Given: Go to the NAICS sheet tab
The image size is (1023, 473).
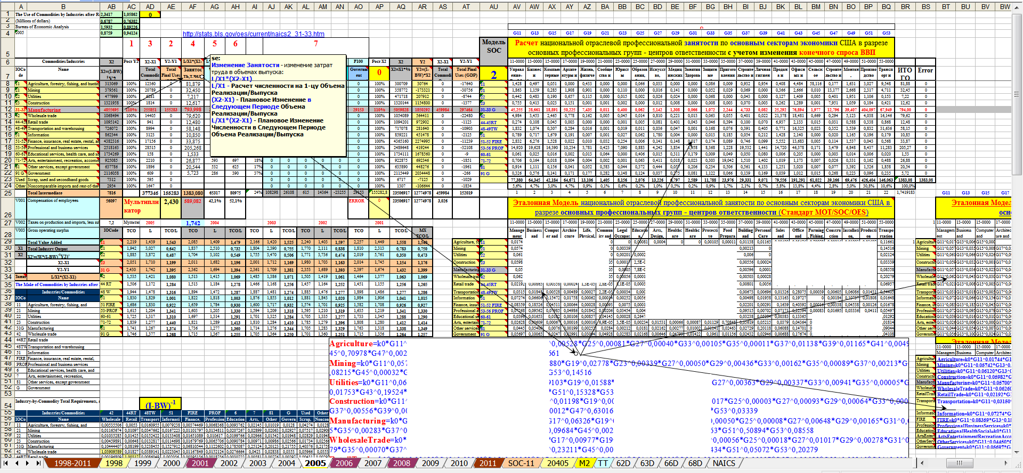Looking at the screenshot, I should click(724, 463).
